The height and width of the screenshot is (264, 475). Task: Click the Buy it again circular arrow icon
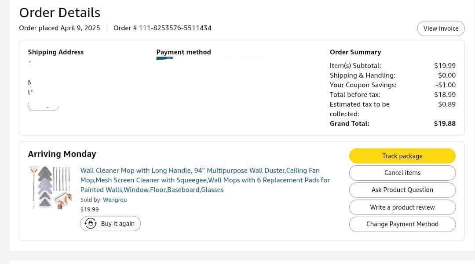[x=91, y=224]
